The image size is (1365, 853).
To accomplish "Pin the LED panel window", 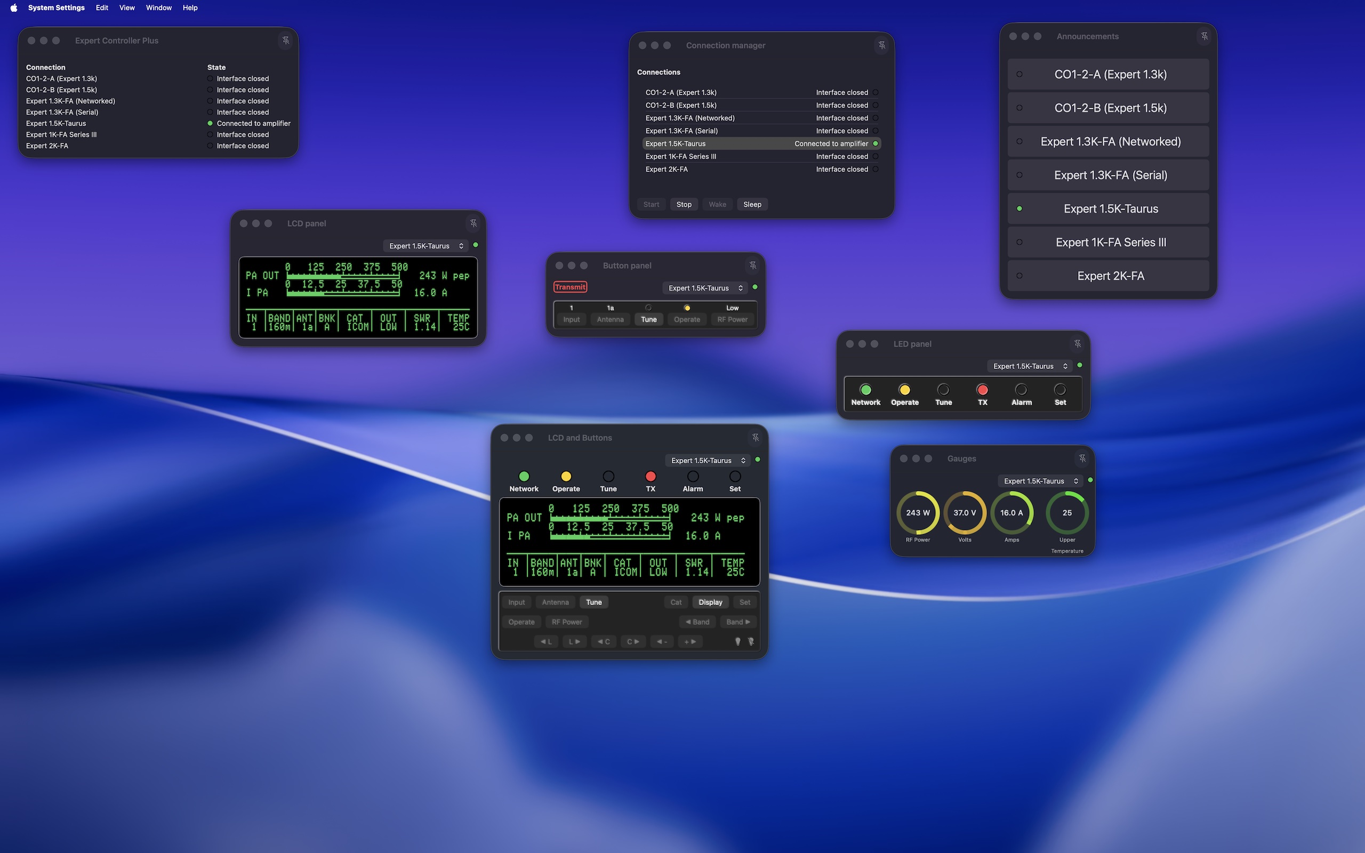I will [1077, 343].
